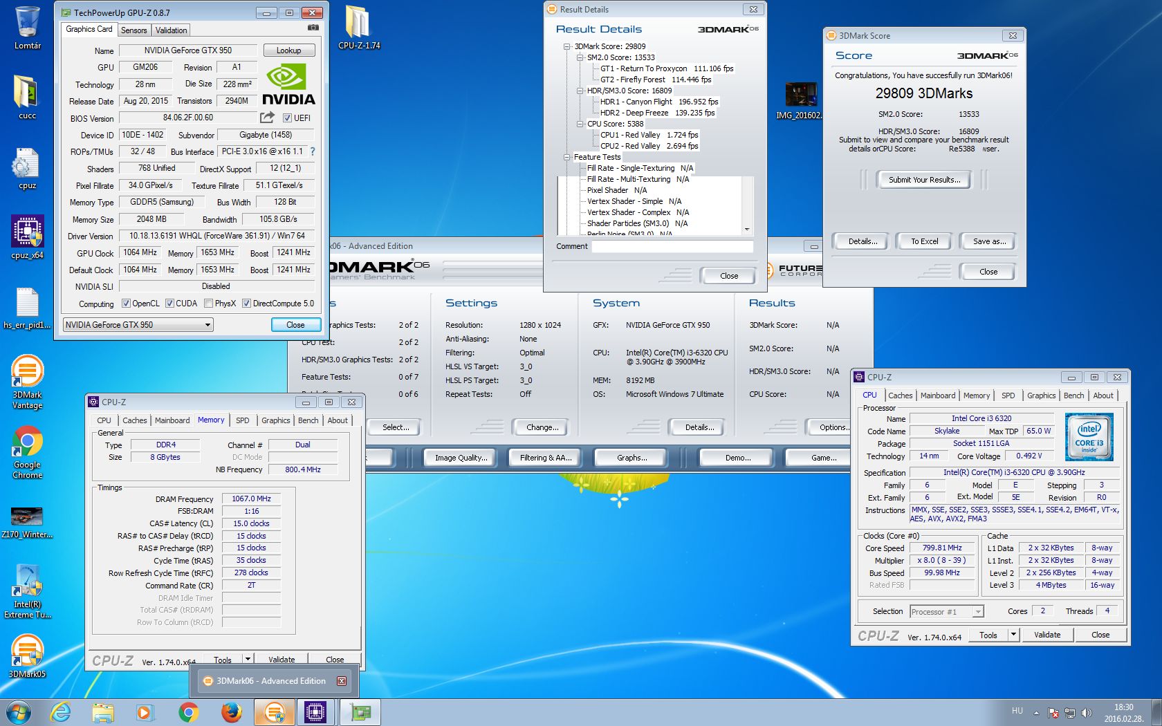This screenshot has height=726, width=1162.
Task: Open the cpuz desktop shortcut
Action: [x=27, y=167]
